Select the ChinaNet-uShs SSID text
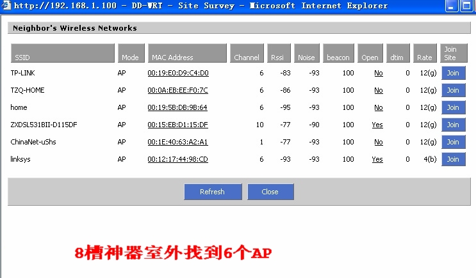 (33, 142)
